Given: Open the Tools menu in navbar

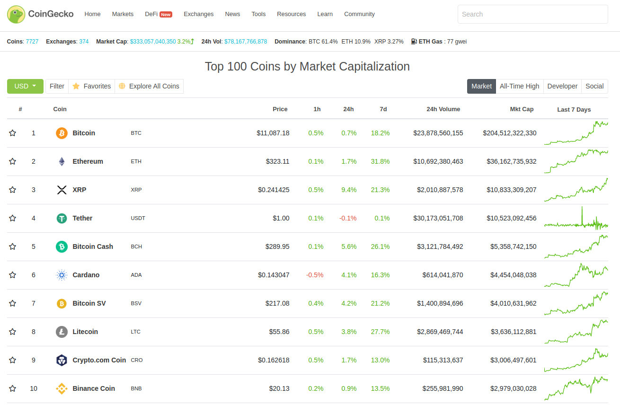Looking at the screenshot, I should click(x=258, y=14).
